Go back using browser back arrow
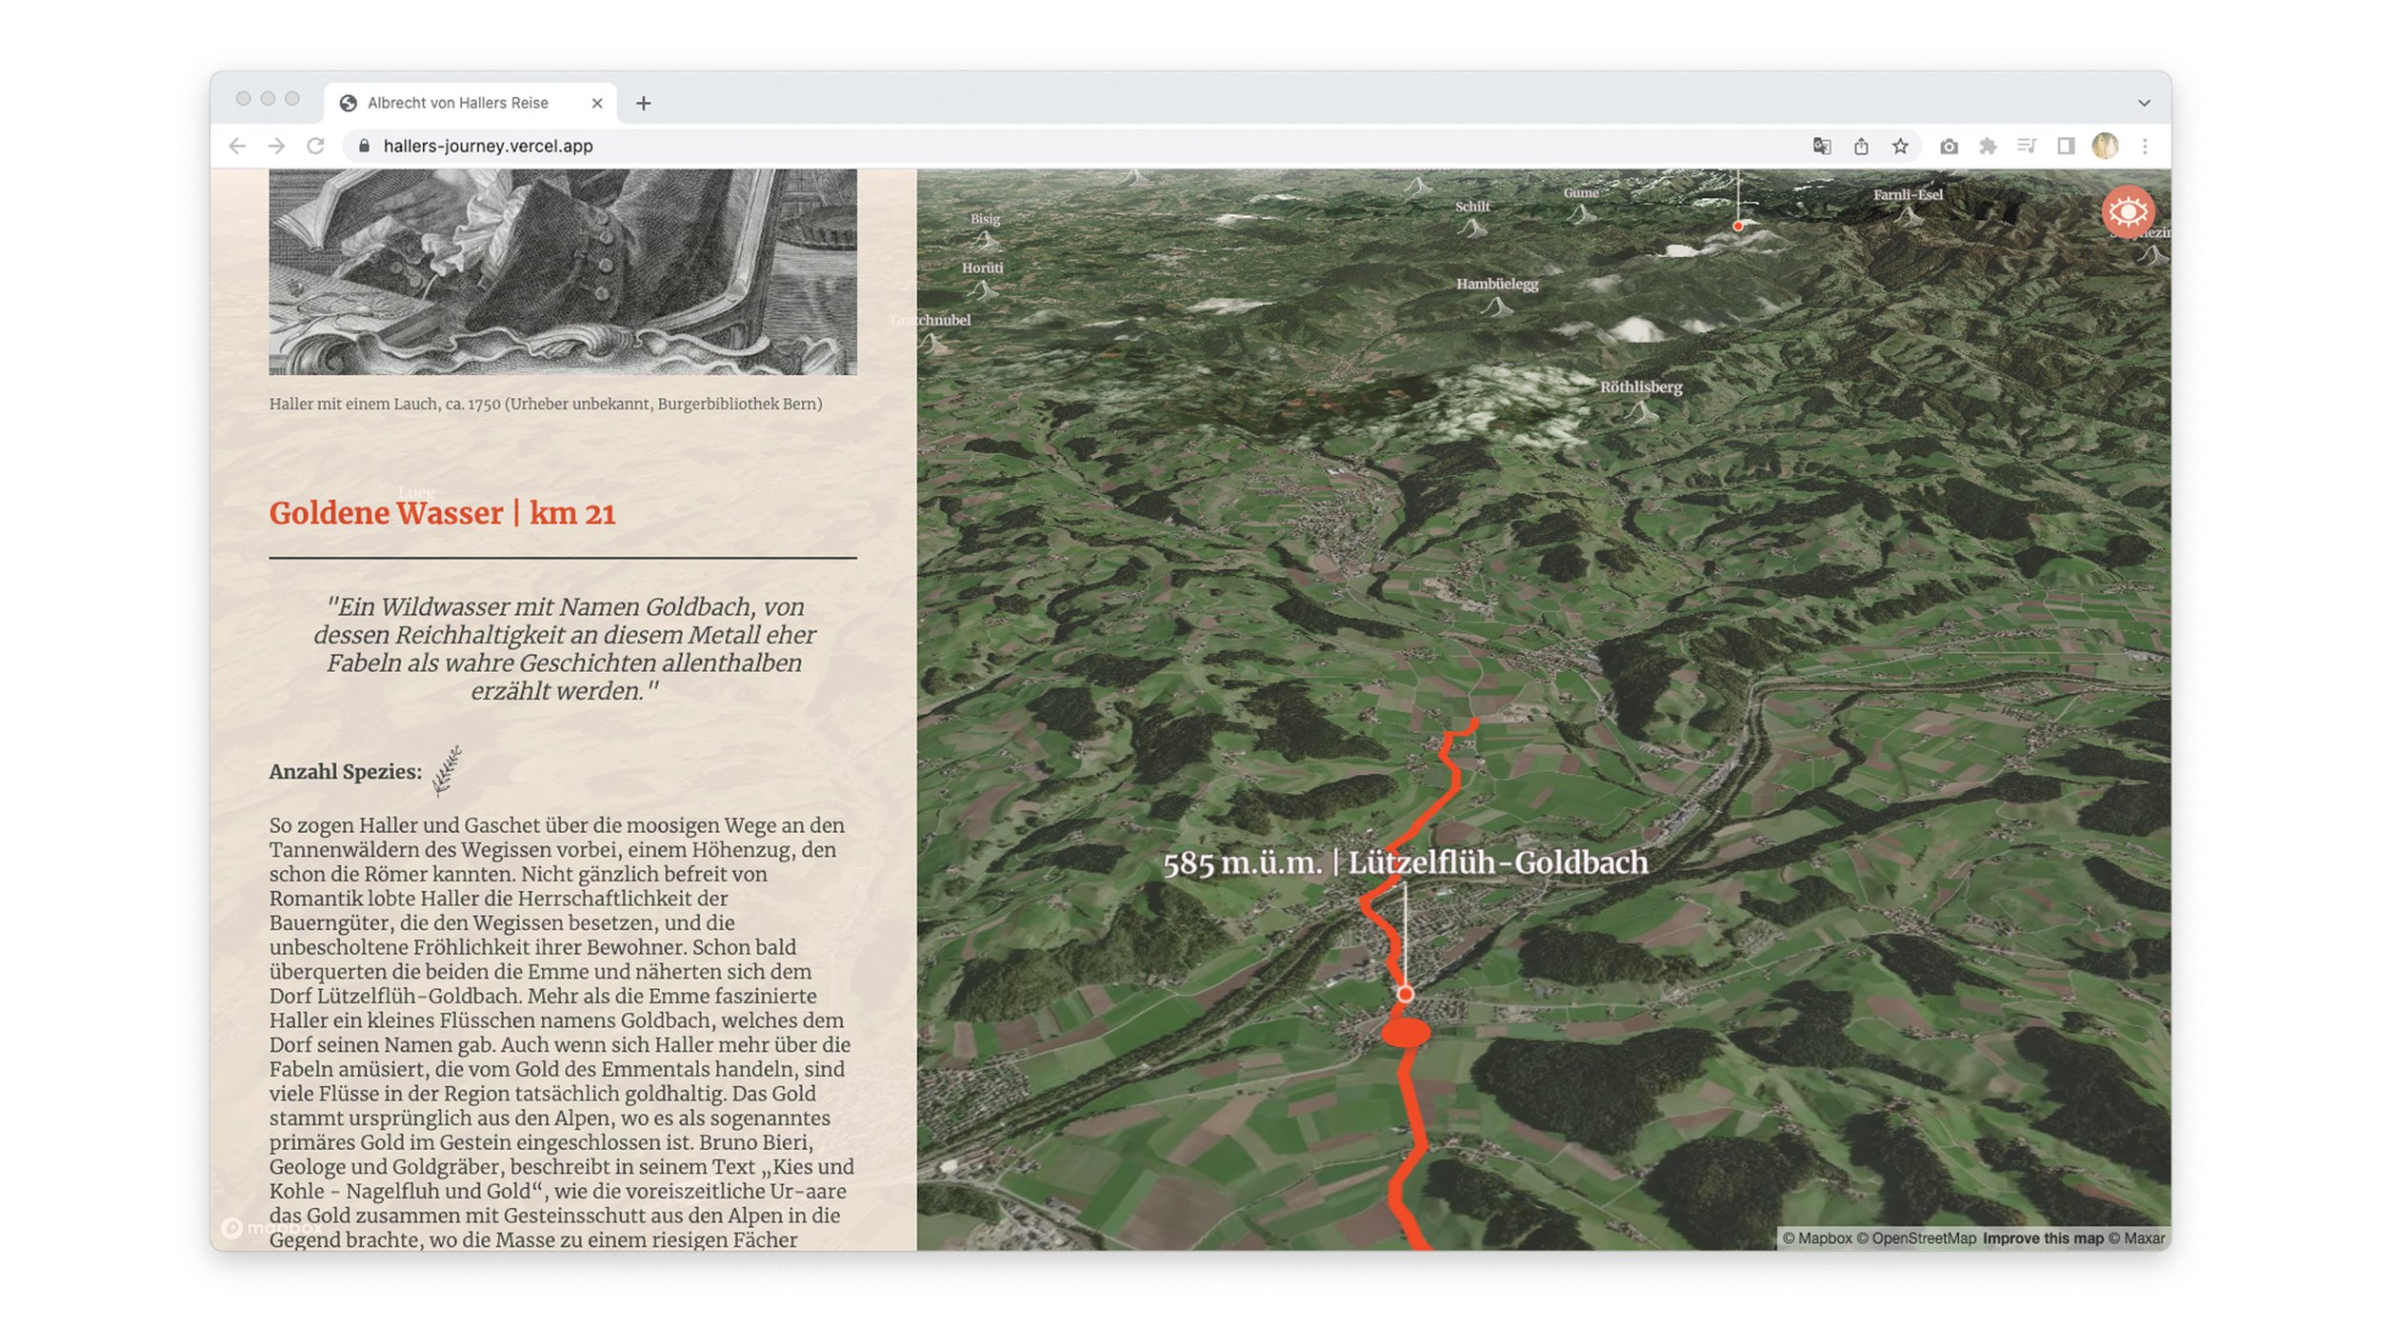Screen dimensions: 2381x1327 (x=237, y=146)
